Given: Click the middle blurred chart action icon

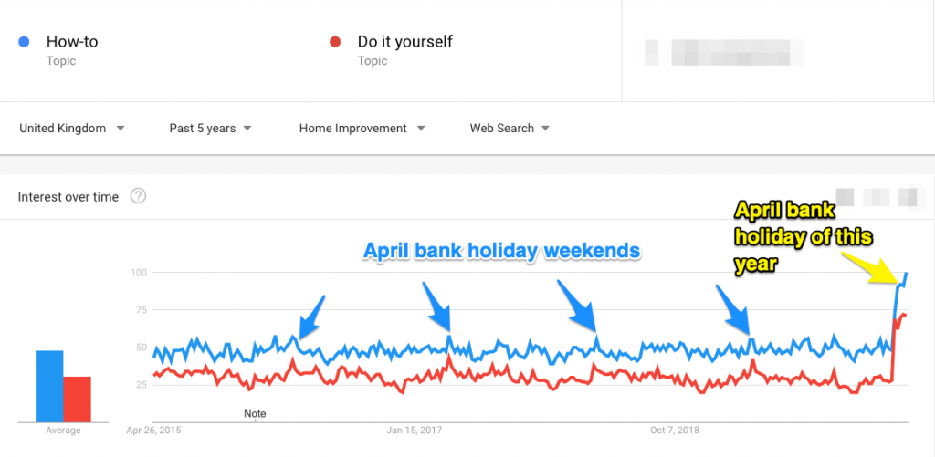Looking at the screenshot, I should point(877,197).
